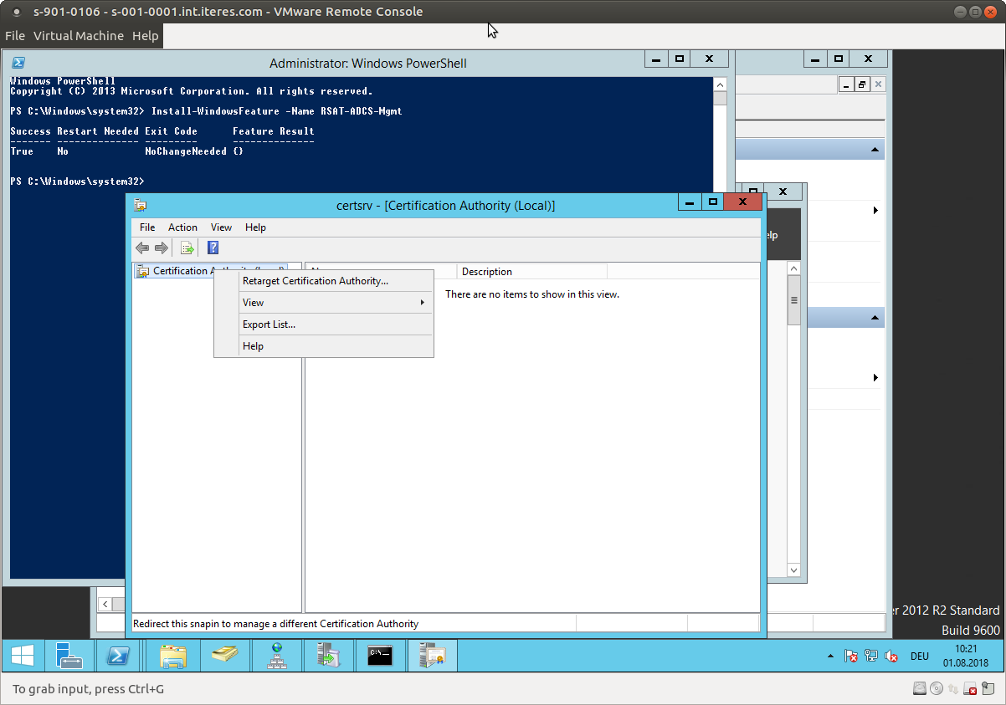This screenshot has width=1006, height=705.
Task: Click the VMware message log icon
Action: coord(988,689)
